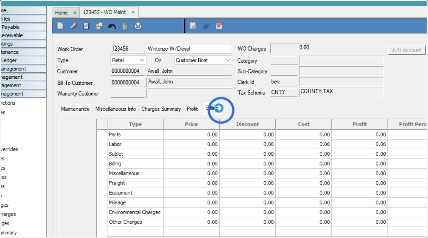Image resolution: width=428 pixels, height=238 pixels.
Task: Select the Other Charges row label
Action: tap(126, 222)
